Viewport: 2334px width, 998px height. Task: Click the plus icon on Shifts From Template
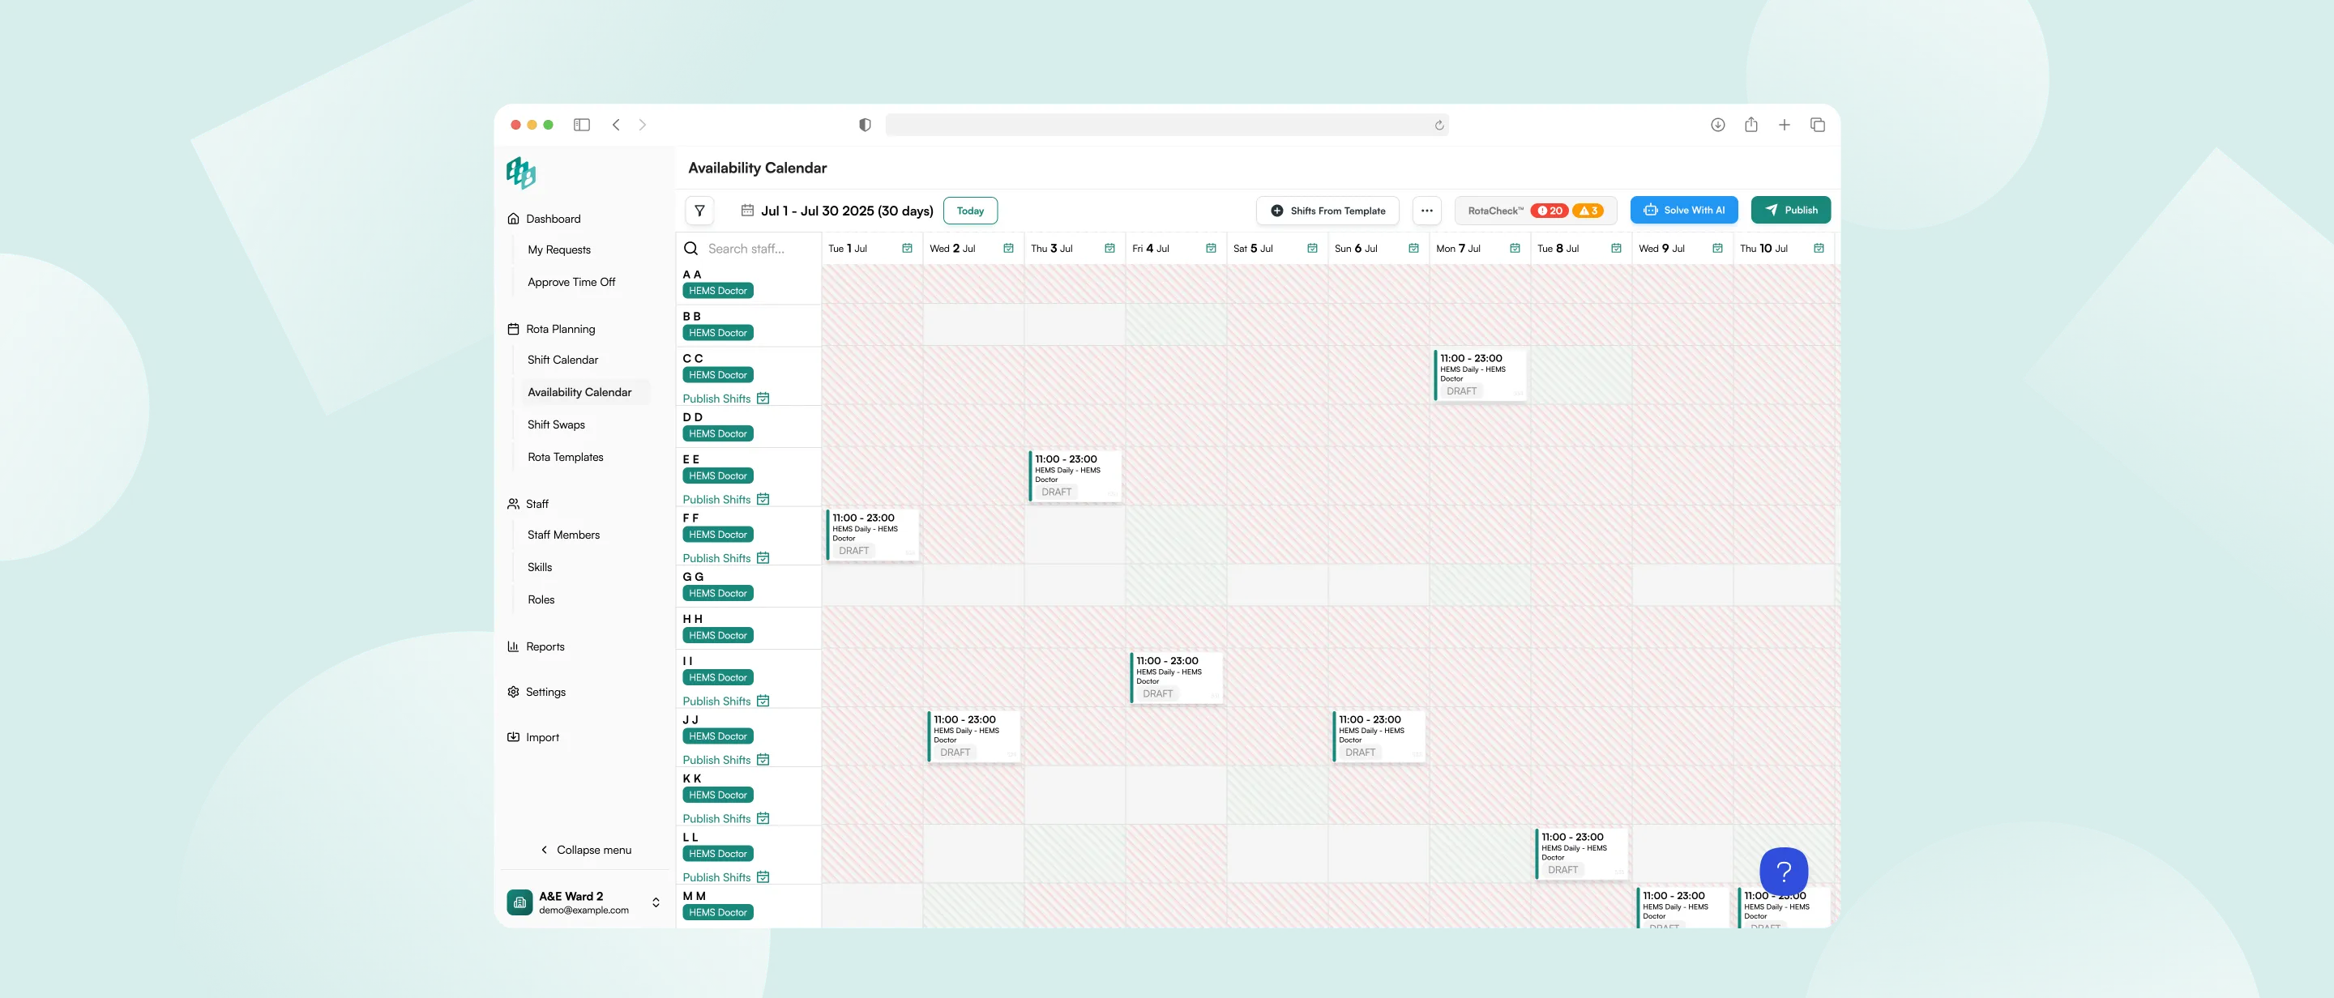[1276, 210]
